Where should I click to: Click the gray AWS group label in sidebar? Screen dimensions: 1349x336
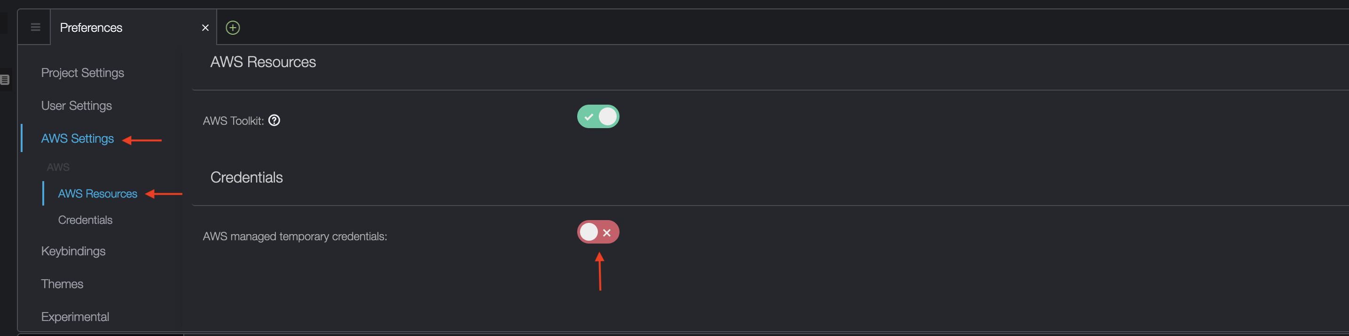point(58,167)
